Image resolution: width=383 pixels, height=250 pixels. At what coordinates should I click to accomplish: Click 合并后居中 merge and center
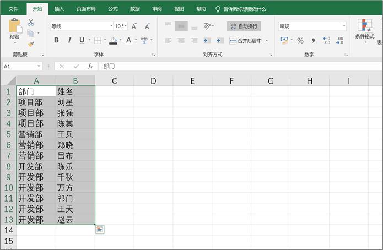245,41
